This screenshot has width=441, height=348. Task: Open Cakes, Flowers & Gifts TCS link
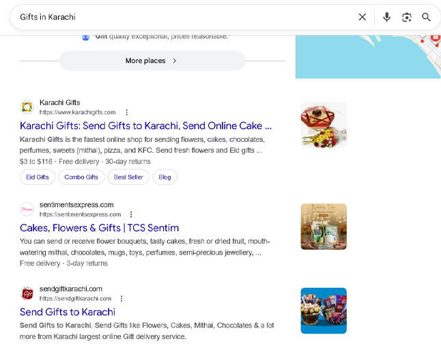(x=99, y=228)
